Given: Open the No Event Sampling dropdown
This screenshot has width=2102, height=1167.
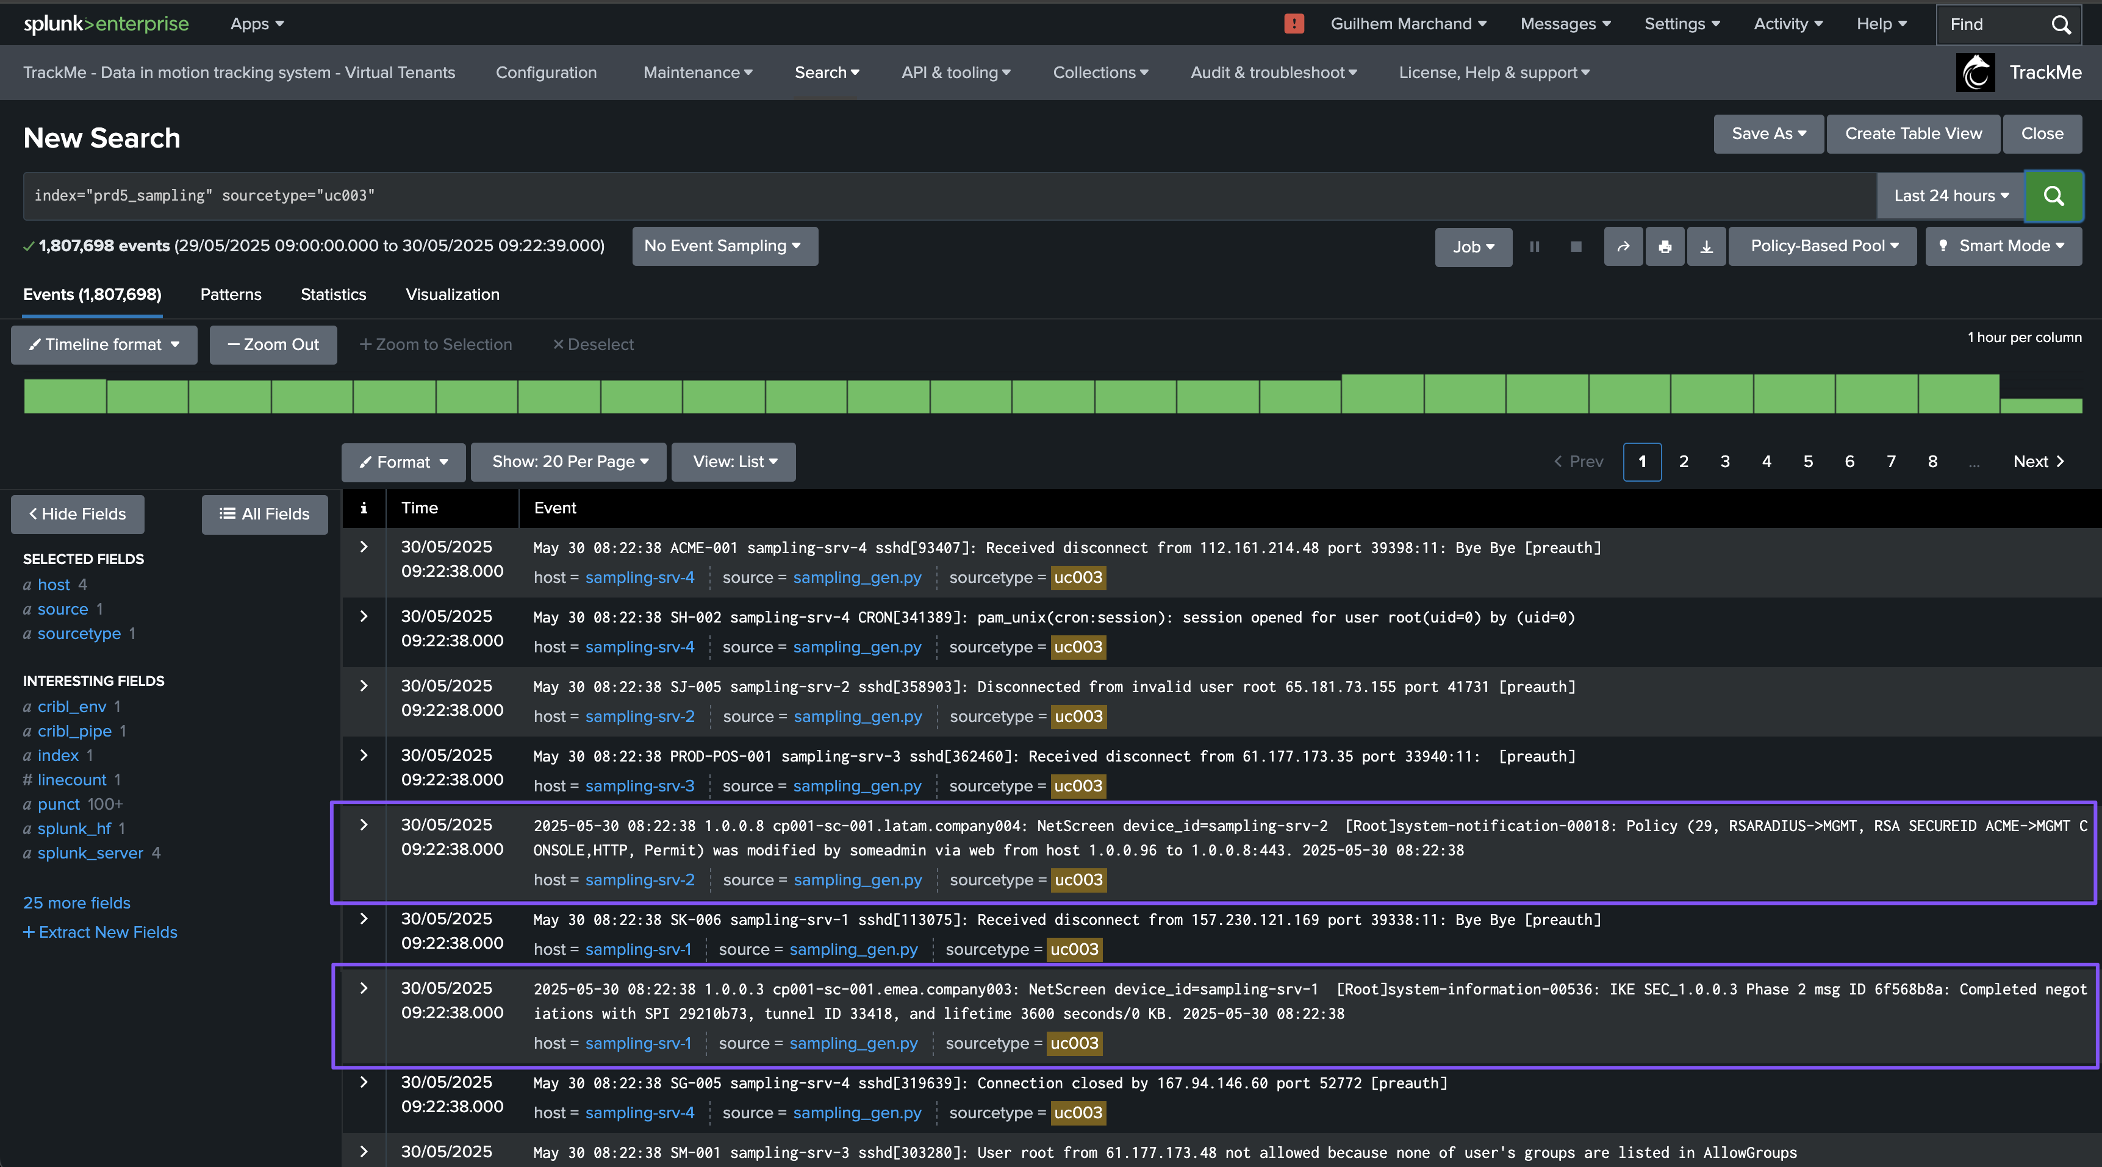Looking at the screenshot, I should coord(724,246).
